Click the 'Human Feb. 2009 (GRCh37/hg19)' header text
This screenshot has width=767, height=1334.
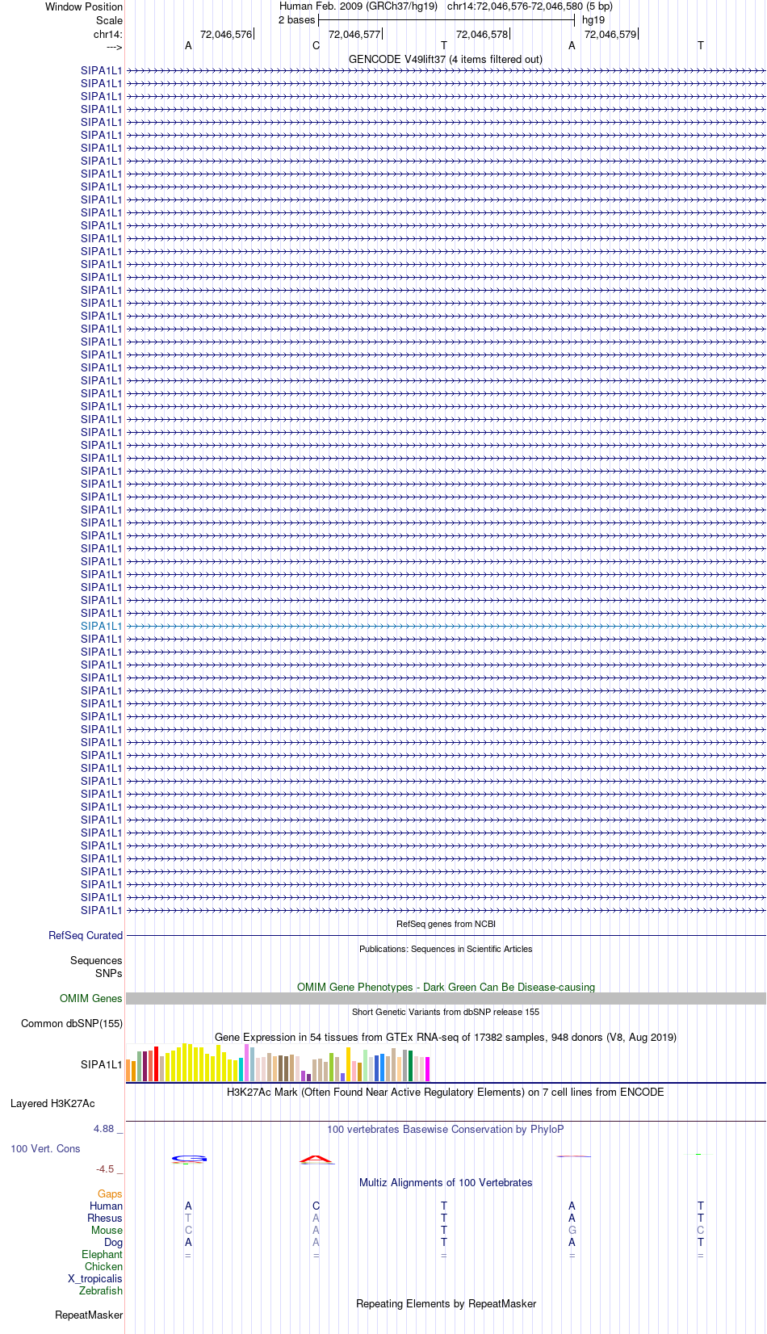coord(358,6)
